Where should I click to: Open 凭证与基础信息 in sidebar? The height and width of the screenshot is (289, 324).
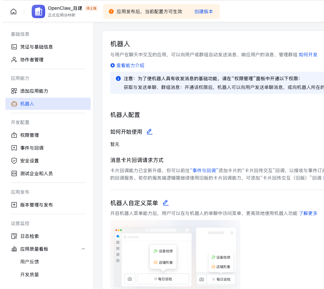[36, 47]
